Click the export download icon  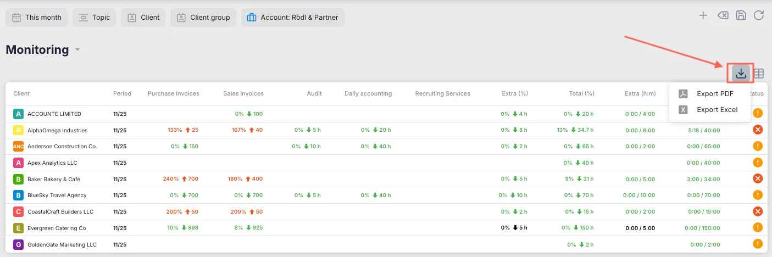point(741,74)
